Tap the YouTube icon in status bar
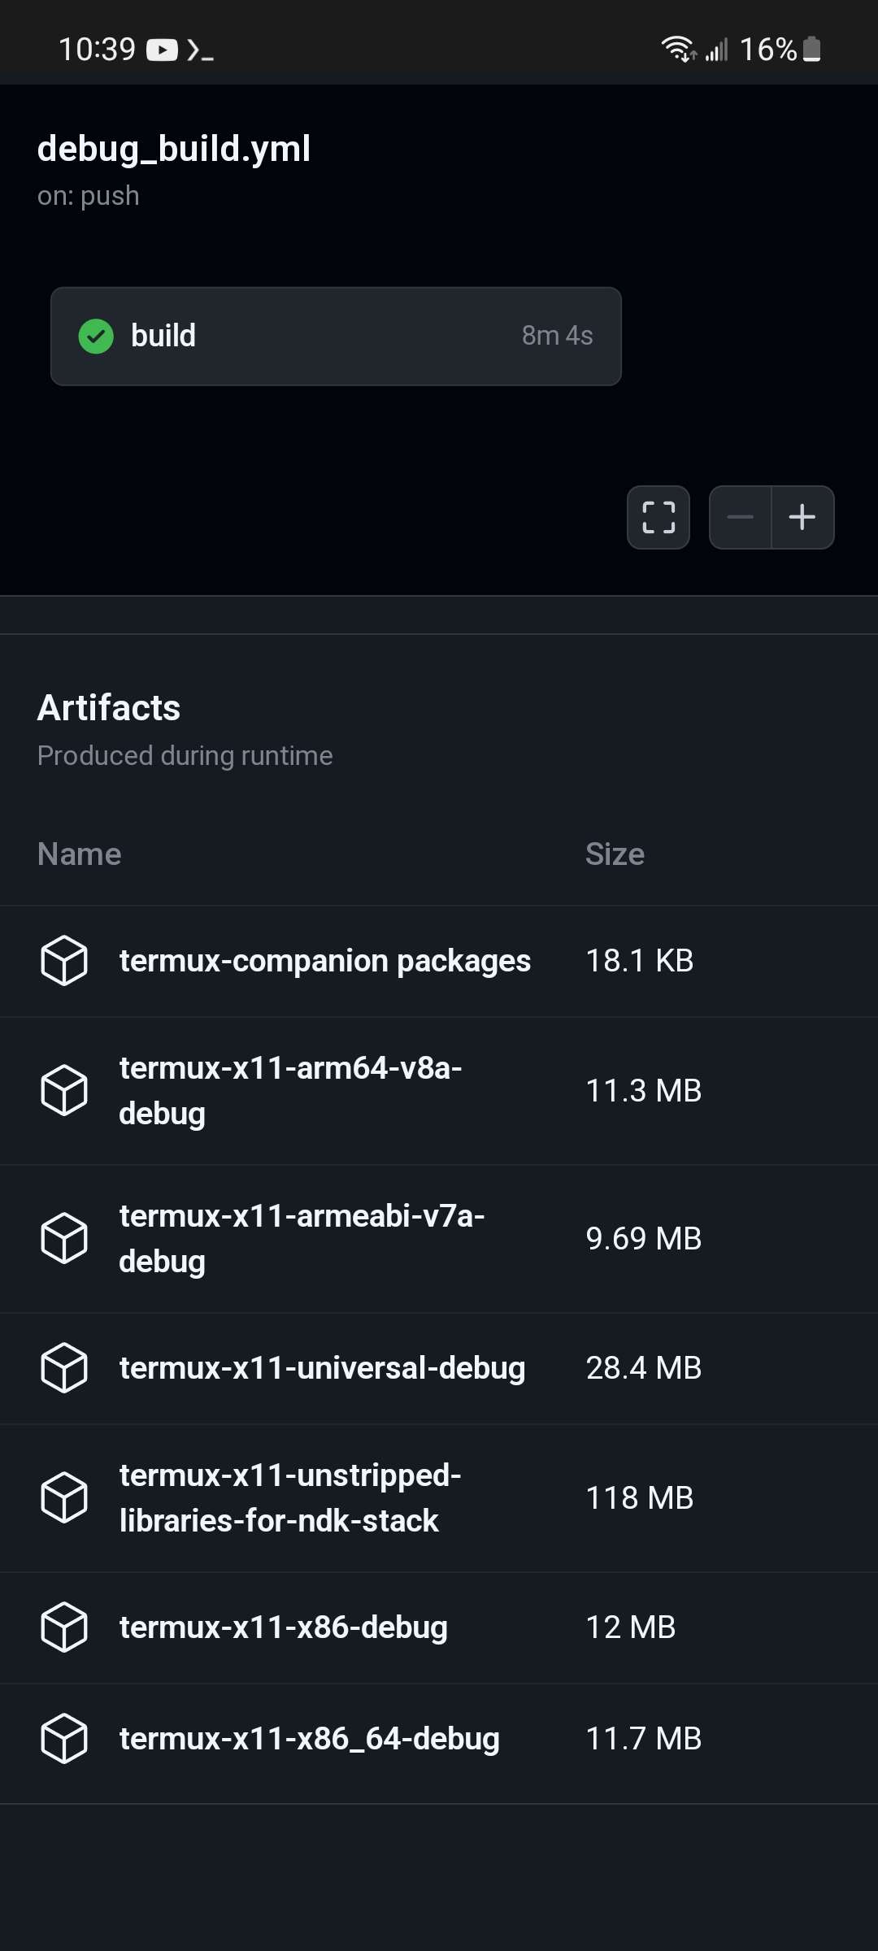The height and width of the screenshot is (1951, 878). point(162,50)
